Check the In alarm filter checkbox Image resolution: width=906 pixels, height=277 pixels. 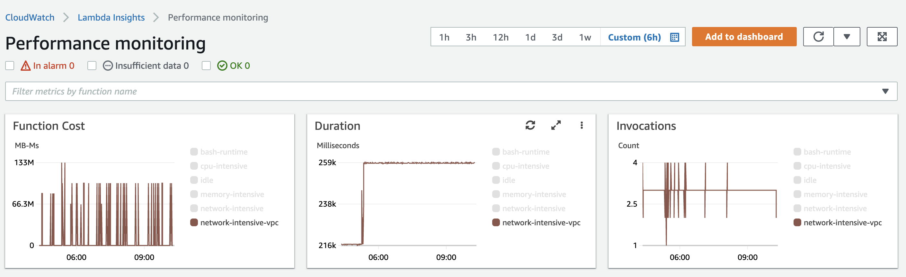point(10,66)
